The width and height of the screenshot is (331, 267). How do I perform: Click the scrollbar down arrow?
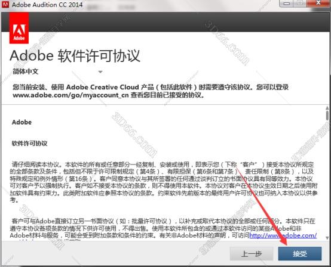pos(327,238)
